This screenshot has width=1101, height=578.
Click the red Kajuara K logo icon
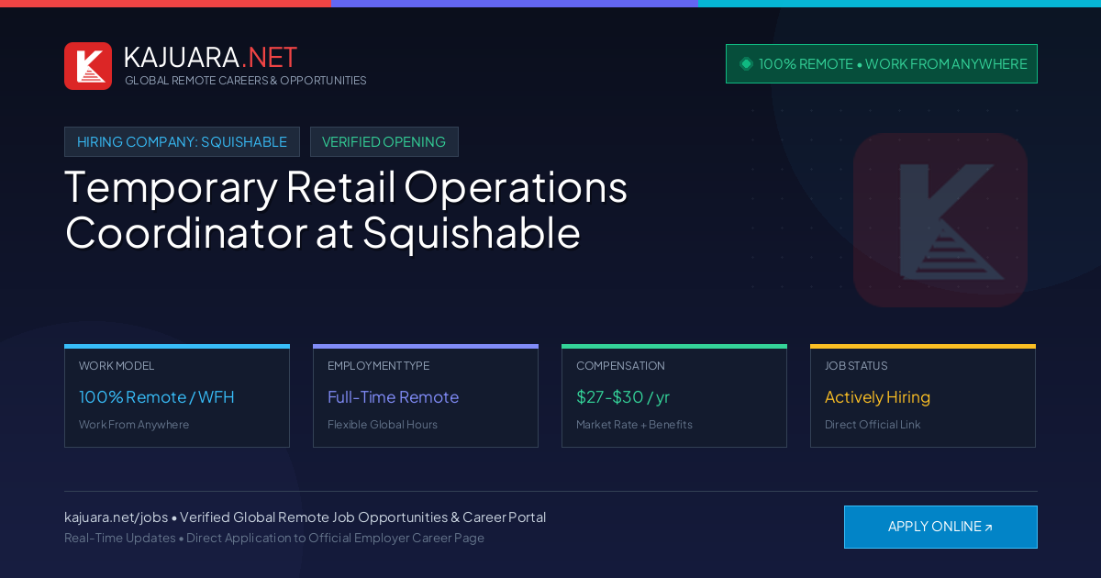(x=88, y=66)
